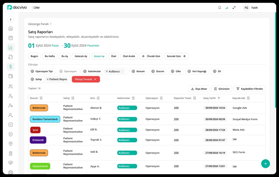Open the calendar icon in sidebar
This screenshot has width=279, height=177.
11,38
